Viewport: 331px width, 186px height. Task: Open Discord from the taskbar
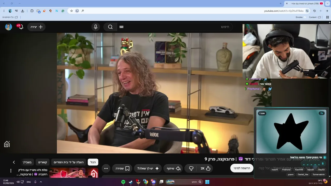point(153,182)
